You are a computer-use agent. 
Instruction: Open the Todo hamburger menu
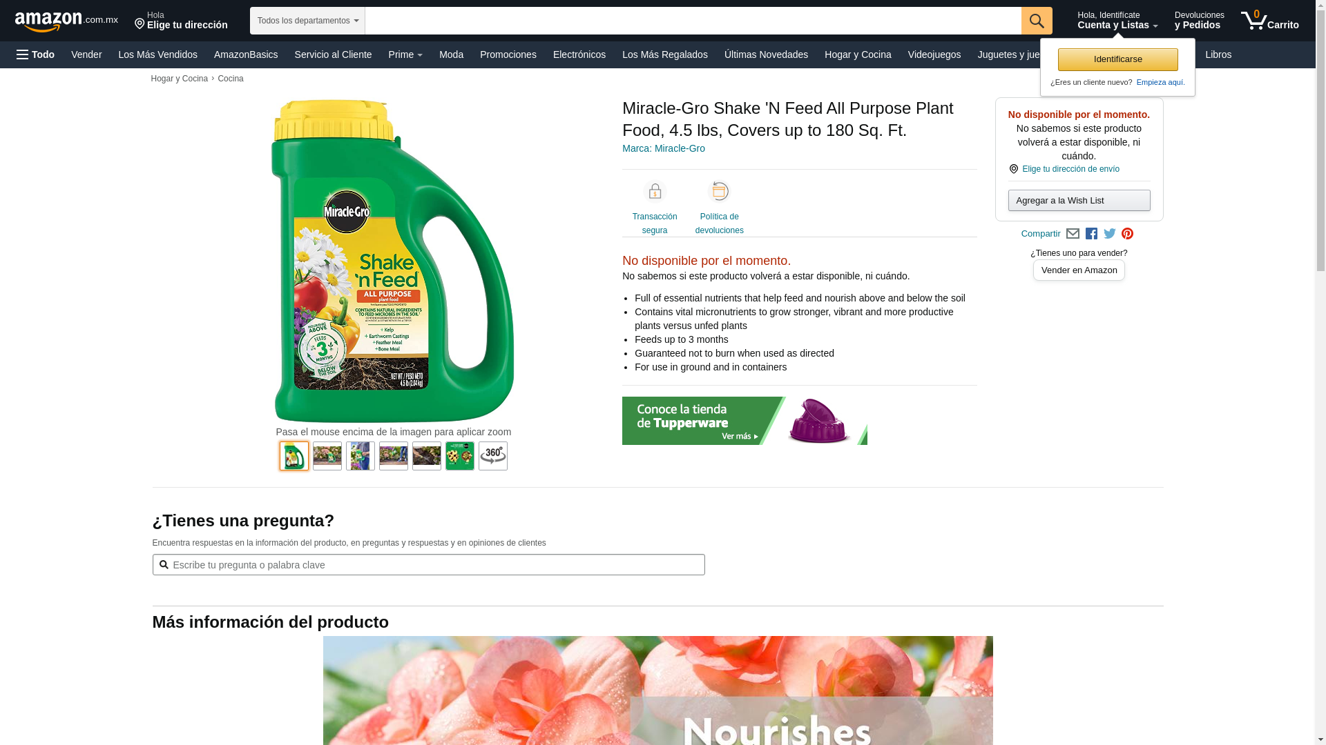click(35, 54)
